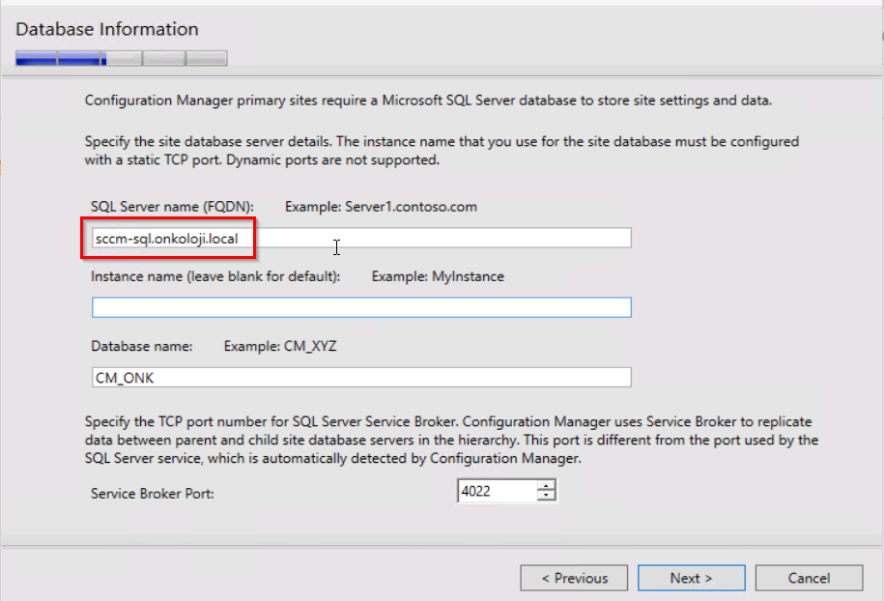Image resolution: width=884 pixels, height=601 pixels.
Task: Click the Example: MyInstance hint text
Action: point(438,276)
